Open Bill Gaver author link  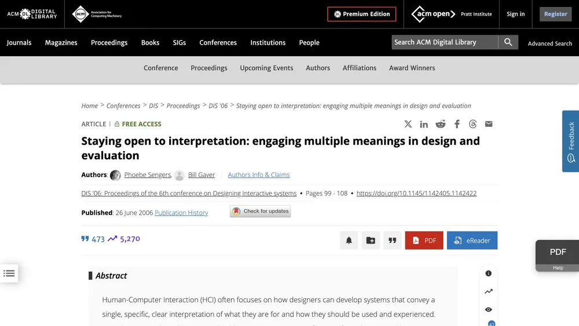(x=201, y=175)
